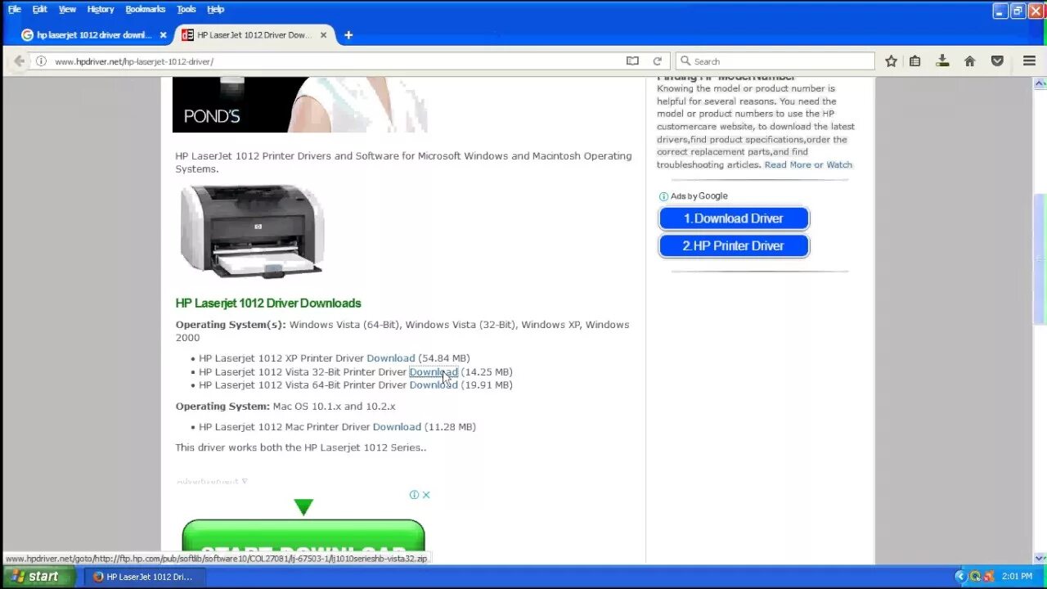
Task: Open a new tab with plus icon
Action: click(x=348, y=35)
